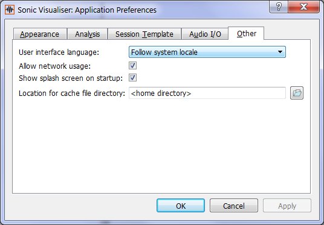324x225 pixels.
Task: Click the greyed-out Apply button
Action: [x=287, y=206]
